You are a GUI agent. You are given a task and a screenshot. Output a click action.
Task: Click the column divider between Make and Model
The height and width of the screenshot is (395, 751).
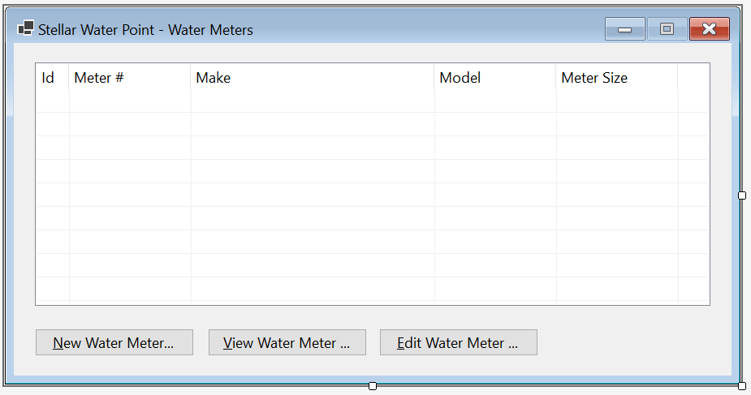[x=434, y=78]
